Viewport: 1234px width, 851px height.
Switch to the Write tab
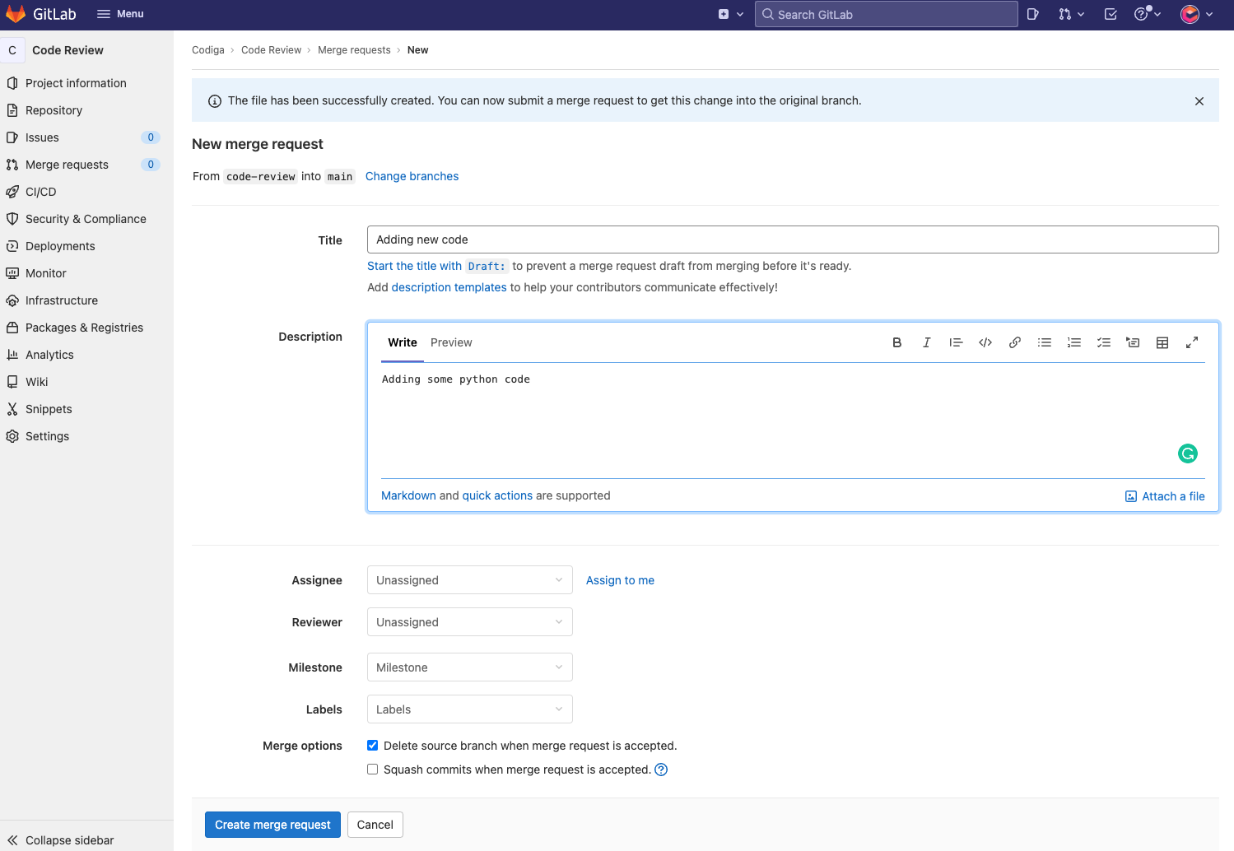(x=403, y=342)
